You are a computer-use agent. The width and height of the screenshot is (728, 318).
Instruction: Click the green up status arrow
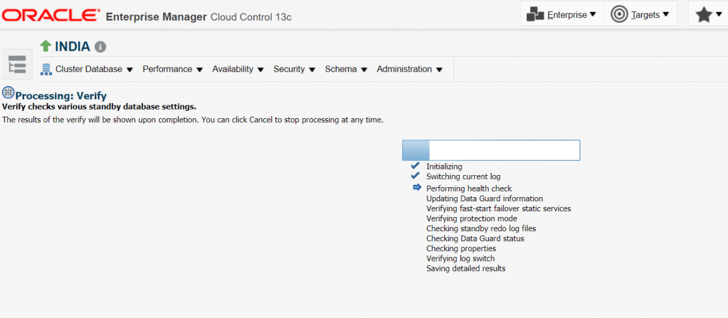tap(46, 46)
